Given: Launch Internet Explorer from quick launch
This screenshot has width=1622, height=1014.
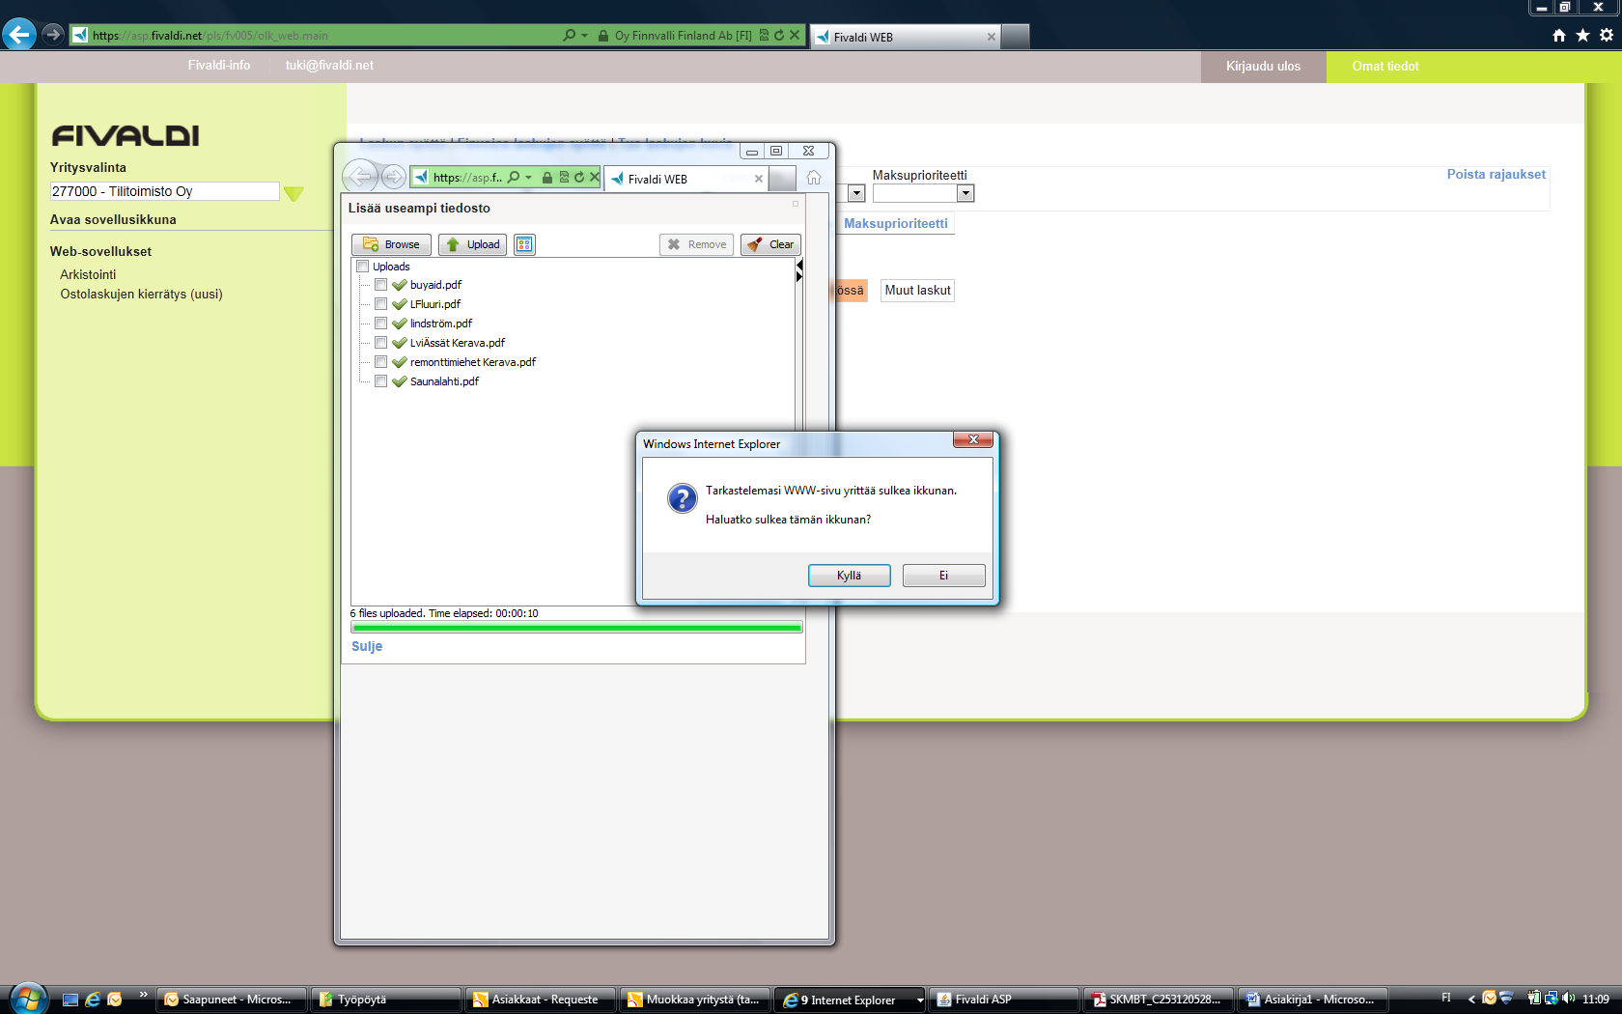Looking at the screenshot, I should [x=93, y=1000].
